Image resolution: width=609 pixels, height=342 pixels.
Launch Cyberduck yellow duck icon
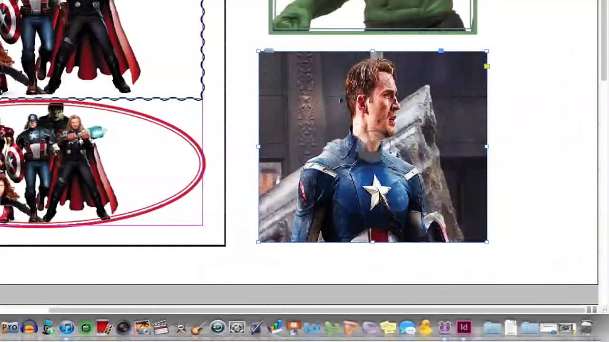pos(426,327)
